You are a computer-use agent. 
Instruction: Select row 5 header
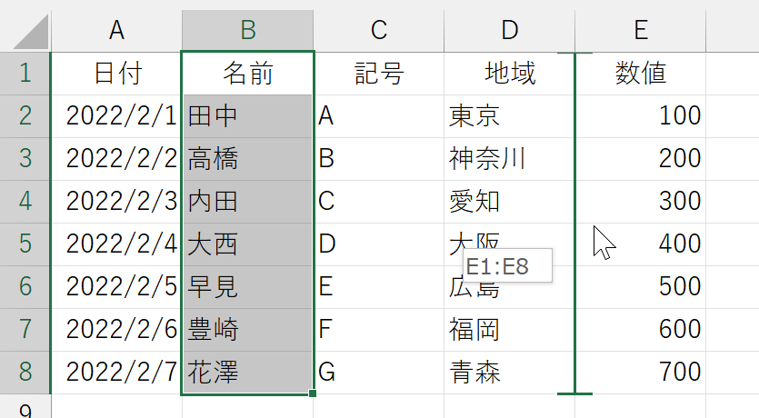pos(25,244)
